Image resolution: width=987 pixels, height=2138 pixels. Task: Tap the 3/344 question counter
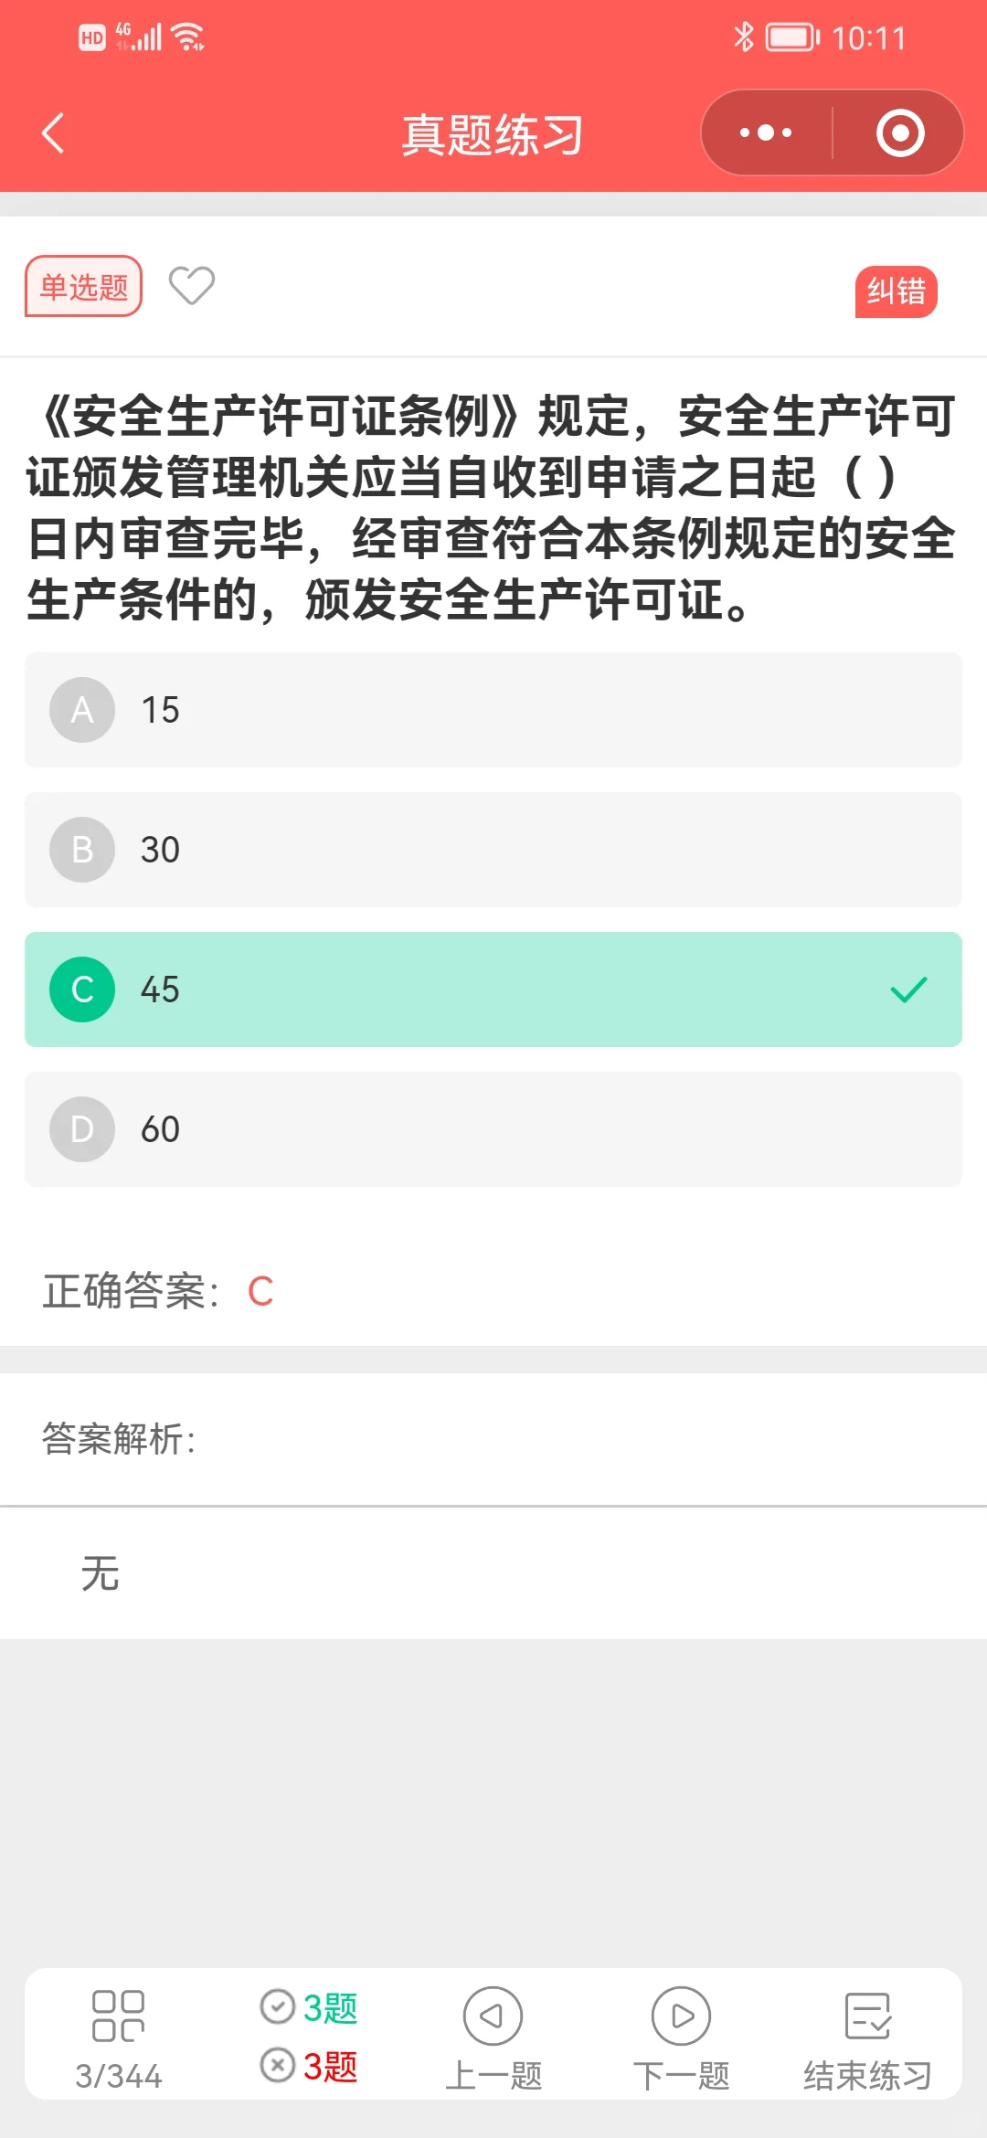(119, 2076)
